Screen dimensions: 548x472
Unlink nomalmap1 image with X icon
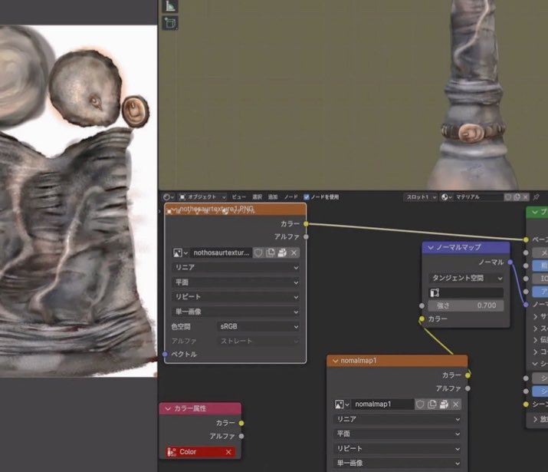click(456, 404)
